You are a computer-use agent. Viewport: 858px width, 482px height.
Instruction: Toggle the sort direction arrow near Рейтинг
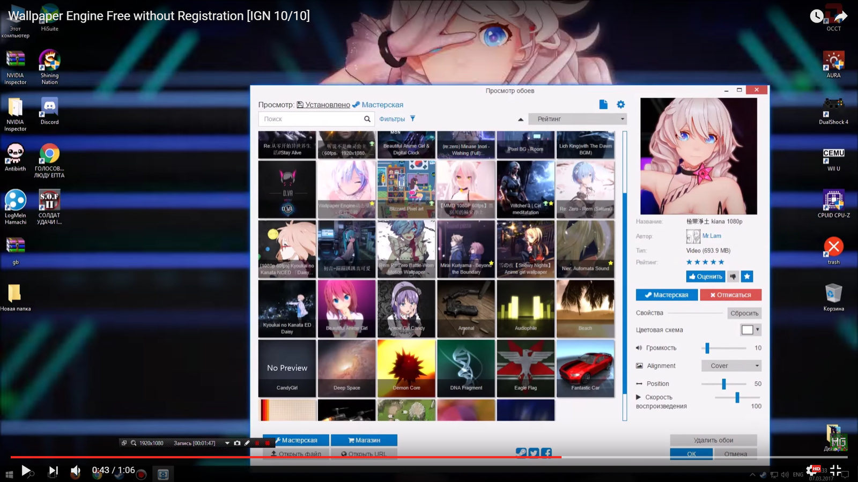click(x=520, y=120)
